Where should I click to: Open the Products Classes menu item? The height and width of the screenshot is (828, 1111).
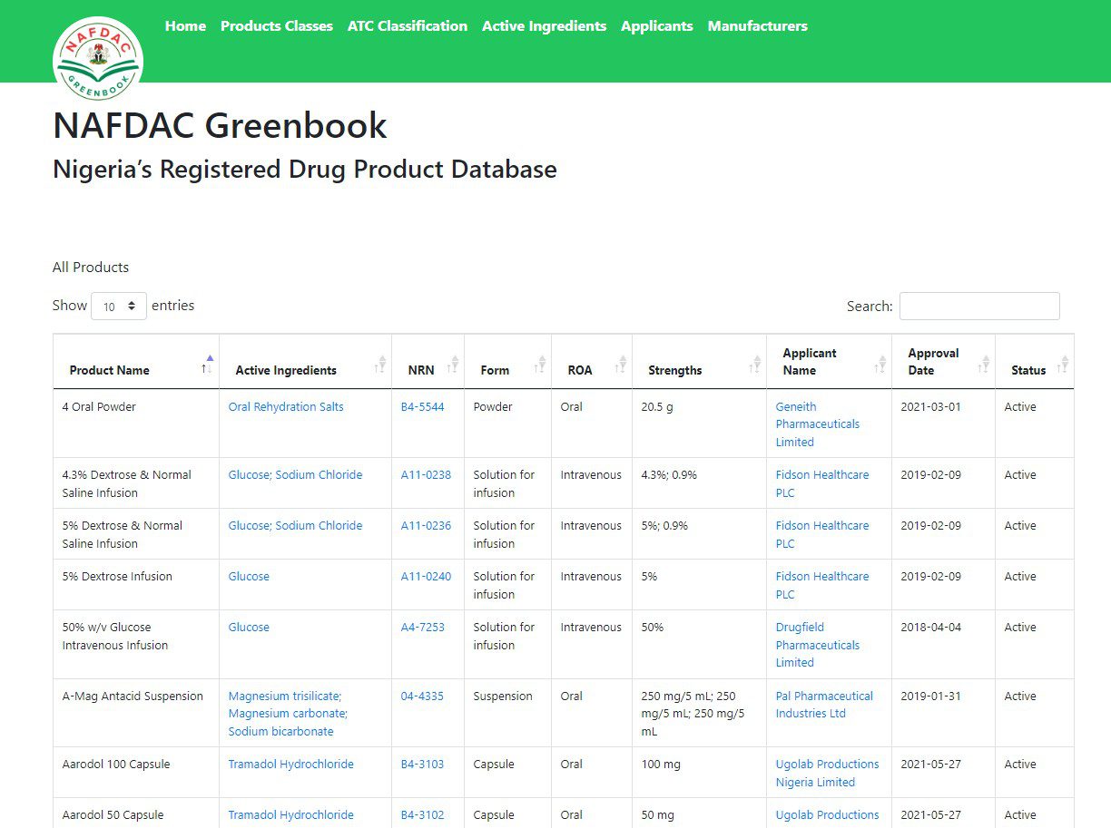pyautogui.click(x=277, y=26)
